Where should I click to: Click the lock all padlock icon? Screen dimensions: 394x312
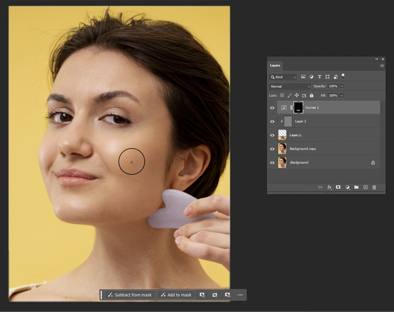click(311, 96)
